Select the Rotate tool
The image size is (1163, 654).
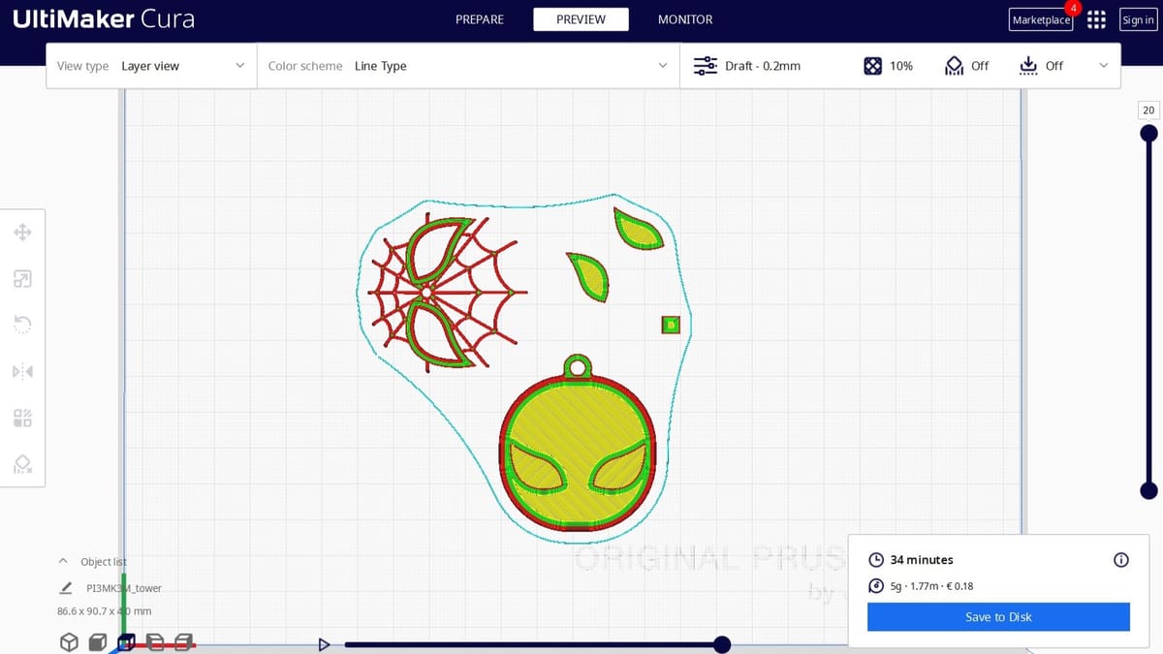[22, 325]
